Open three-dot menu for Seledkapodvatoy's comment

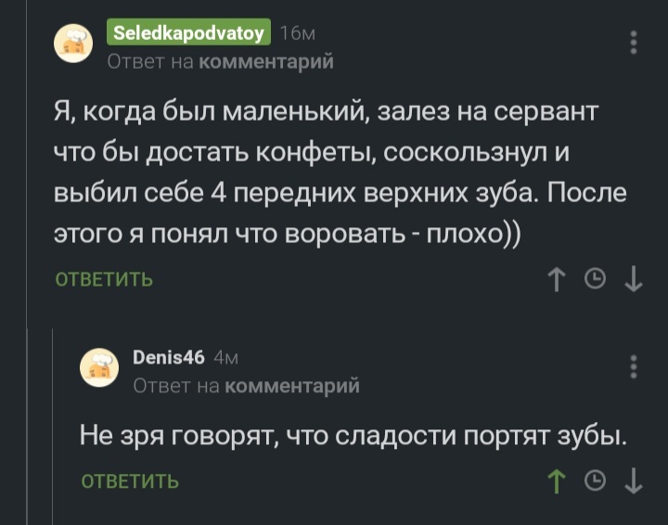click(x=634, y=44)
